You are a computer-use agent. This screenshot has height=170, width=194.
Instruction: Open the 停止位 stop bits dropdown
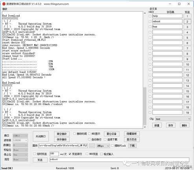20,155
